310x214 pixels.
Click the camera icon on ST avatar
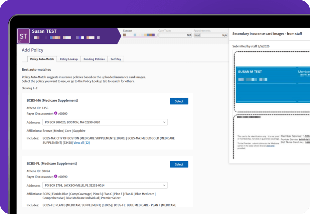[x=20, y=41]
